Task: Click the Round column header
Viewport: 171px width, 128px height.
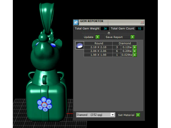Action: (x=98, y=43)
